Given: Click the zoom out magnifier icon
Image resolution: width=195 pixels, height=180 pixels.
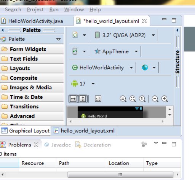Looking at the screenshot, I should click(x=155, y=99).
